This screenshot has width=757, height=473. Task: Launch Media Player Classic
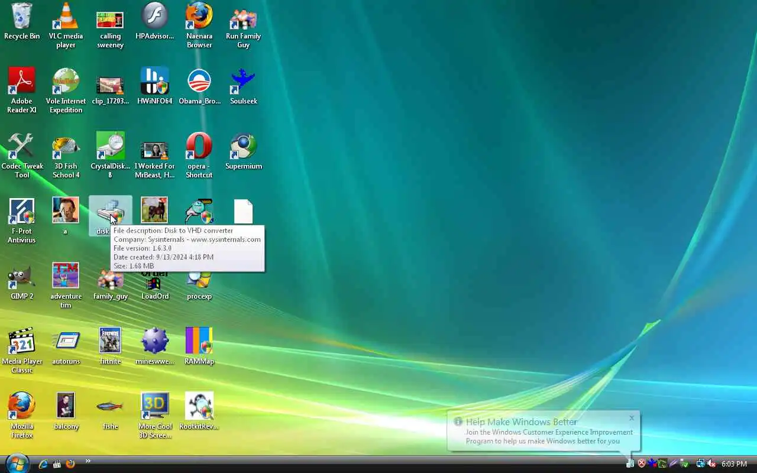coord(22,351)
